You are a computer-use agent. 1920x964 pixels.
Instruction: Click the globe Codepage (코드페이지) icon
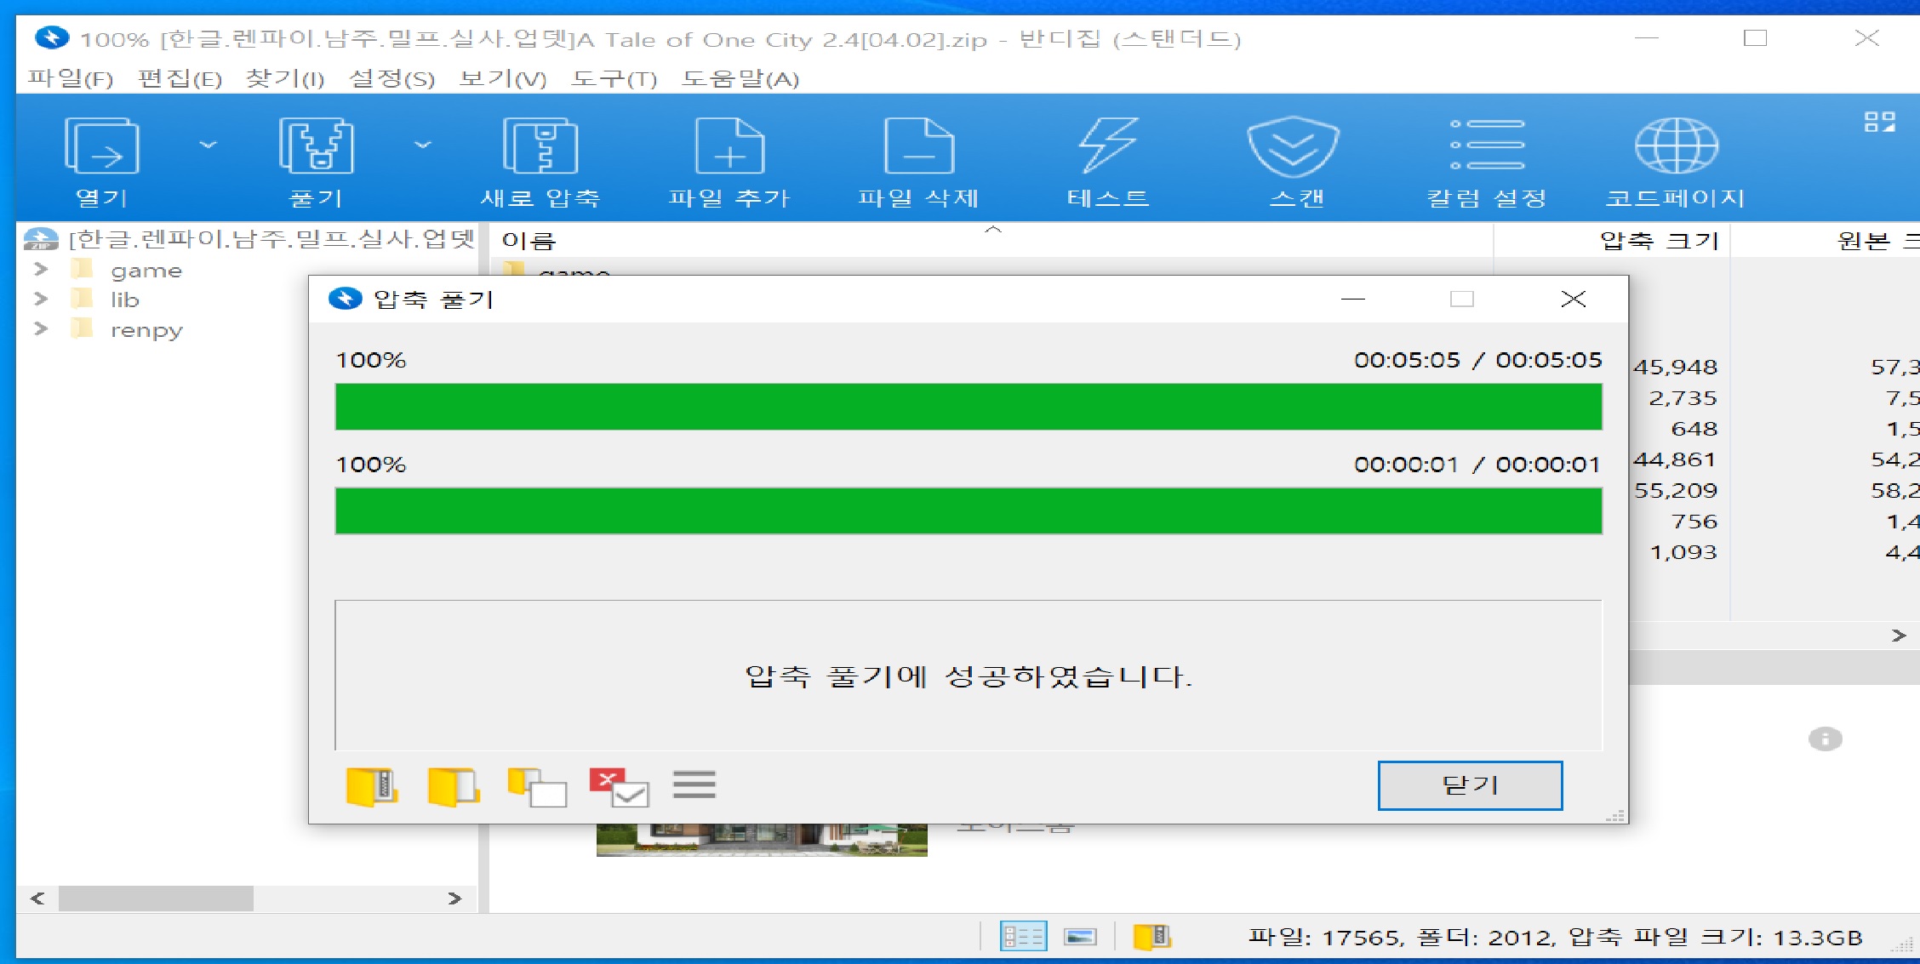(x=1676, y=146)
